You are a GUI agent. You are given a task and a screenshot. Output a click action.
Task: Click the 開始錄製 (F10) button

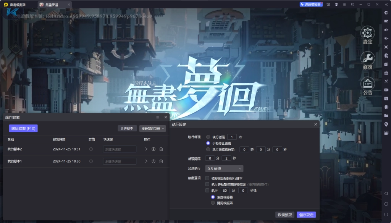23,128
